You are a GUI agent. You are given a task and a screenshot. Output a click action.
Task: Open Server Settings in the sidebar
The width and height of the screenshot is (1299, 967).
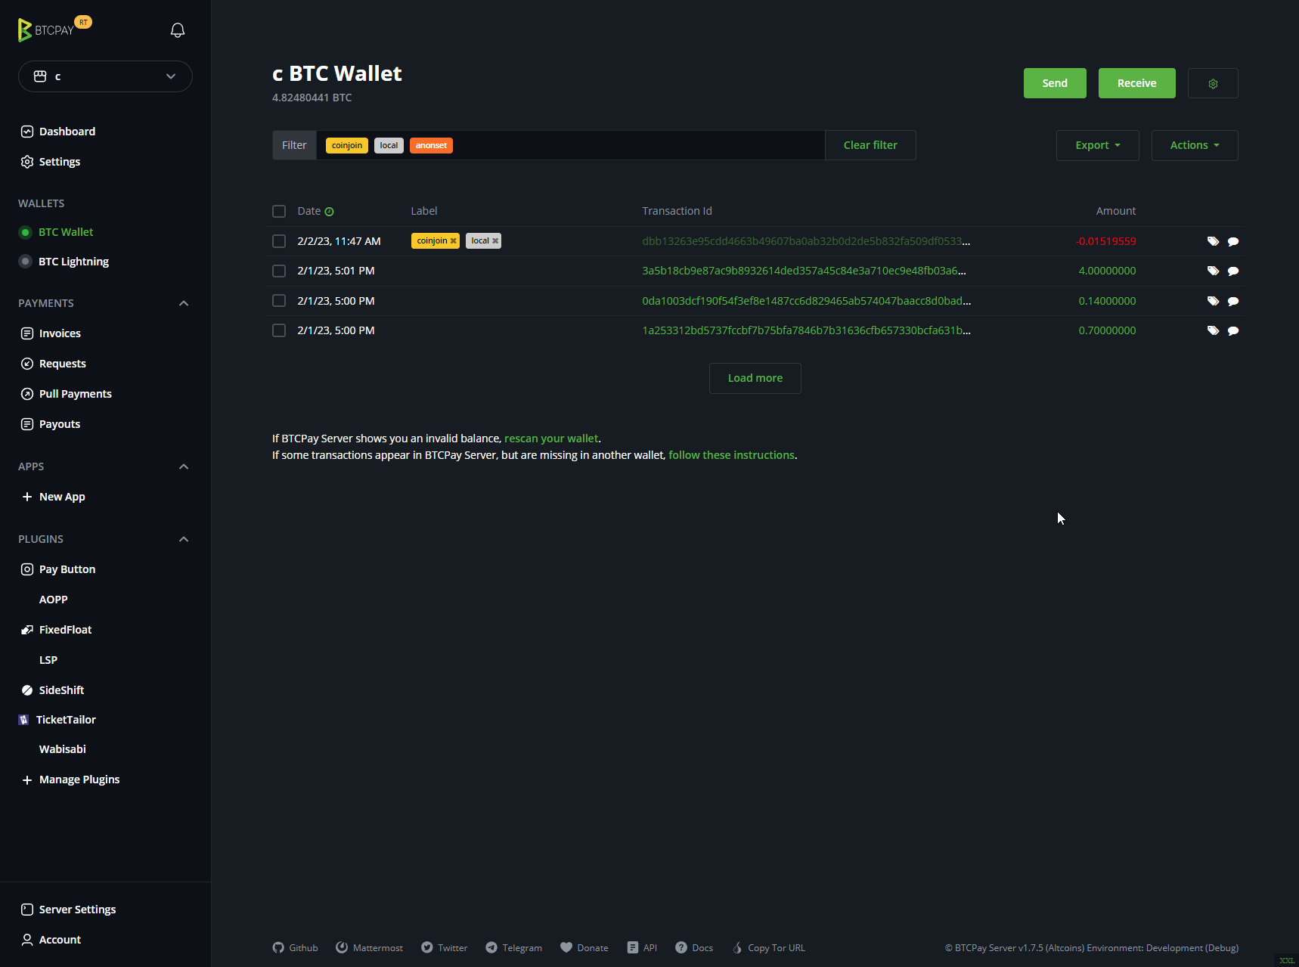(77, 909)
